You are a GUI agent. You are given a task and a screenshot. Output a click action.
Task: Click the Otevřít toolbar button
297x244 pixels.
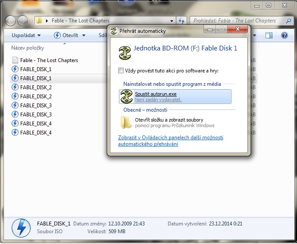(x=66, y=35)
